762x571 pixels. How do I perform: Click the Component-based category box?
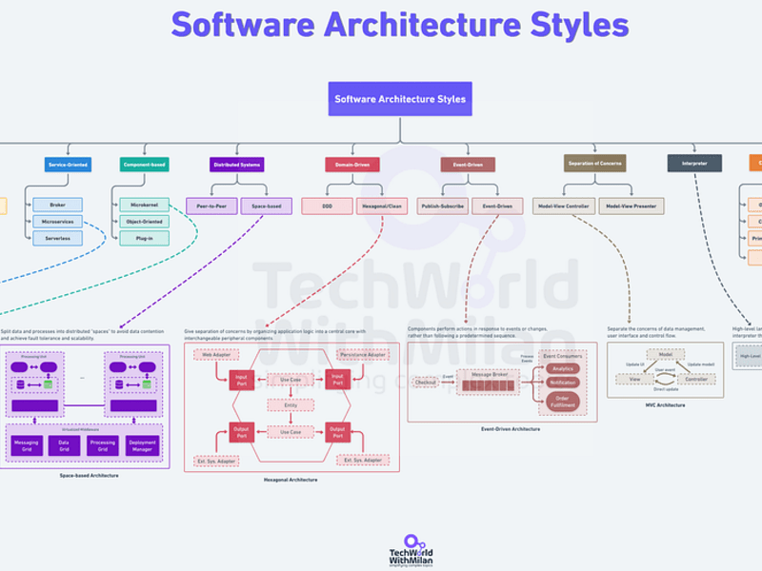coord(145,165)
